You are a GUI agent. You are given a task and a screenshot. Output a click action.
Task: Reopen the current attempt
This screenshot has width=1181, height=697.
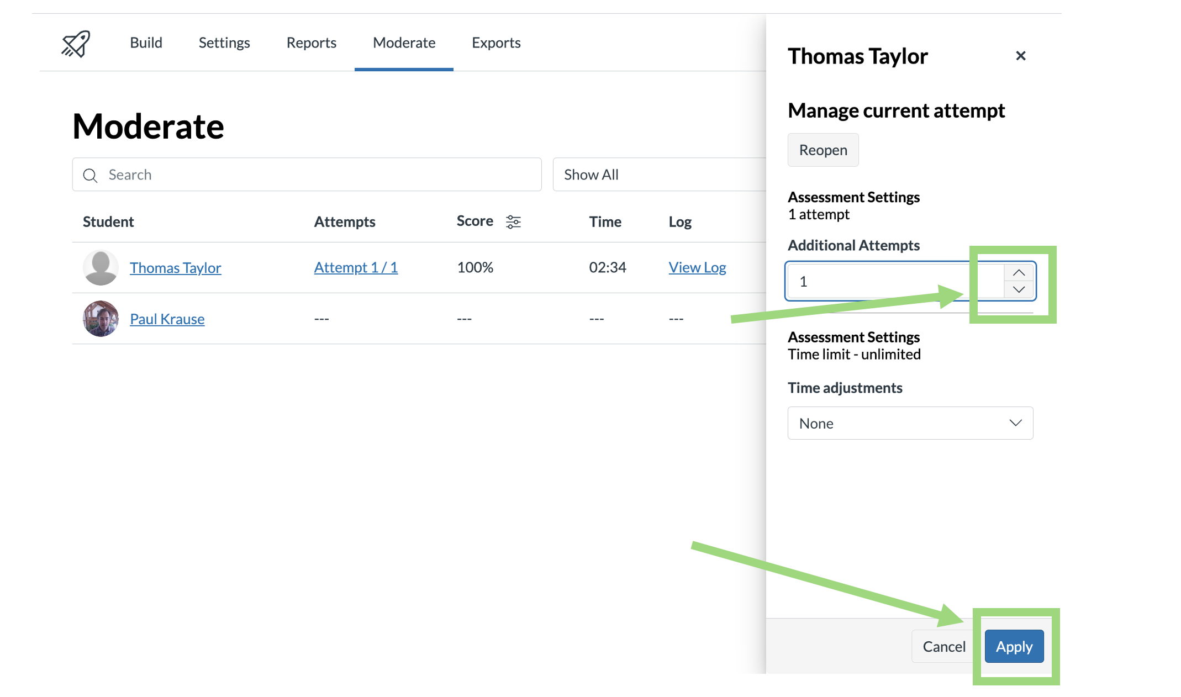click(x=823, y=150)
